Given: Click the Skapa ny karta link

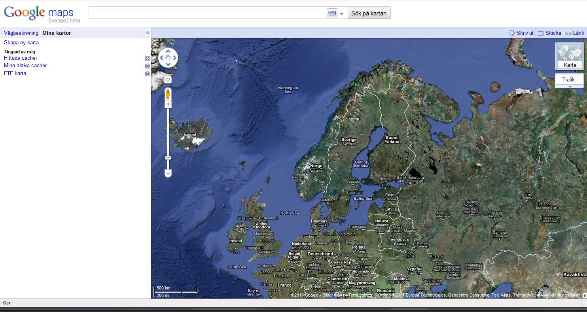Looking at the screenshot, I should tap(21, 43).
